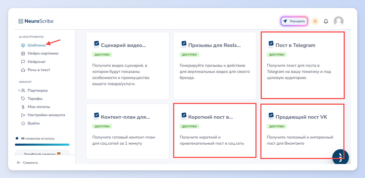
Task: Click the Нейро-картинки image icon
Action: [23, 53]
